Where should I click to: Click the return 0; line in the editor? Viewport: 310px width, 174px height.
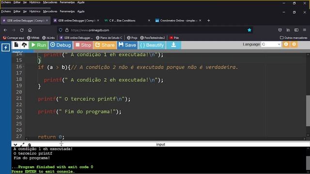click(51, 137)
